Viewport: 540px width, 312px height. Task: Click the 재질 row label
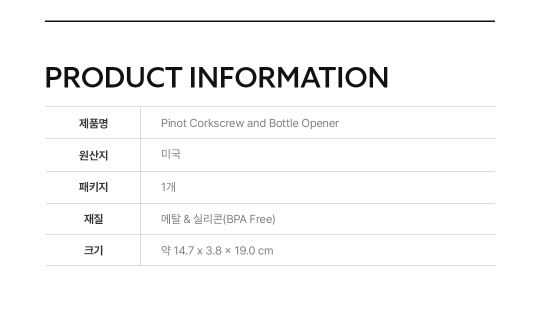click(93, 219)
